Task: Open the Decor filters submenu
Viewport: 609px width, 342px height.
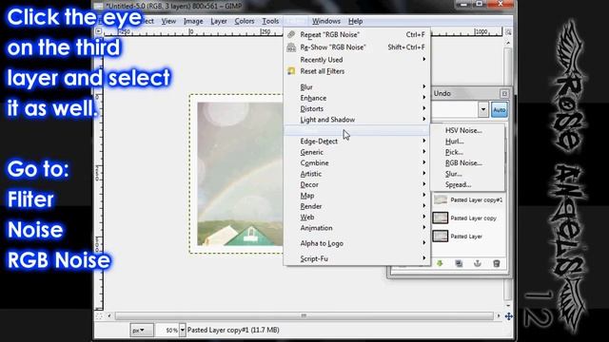Action: 358,184
